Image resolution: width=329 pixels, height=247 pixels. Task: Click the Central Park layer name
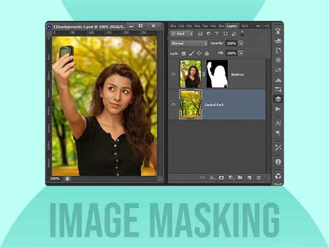214,105
